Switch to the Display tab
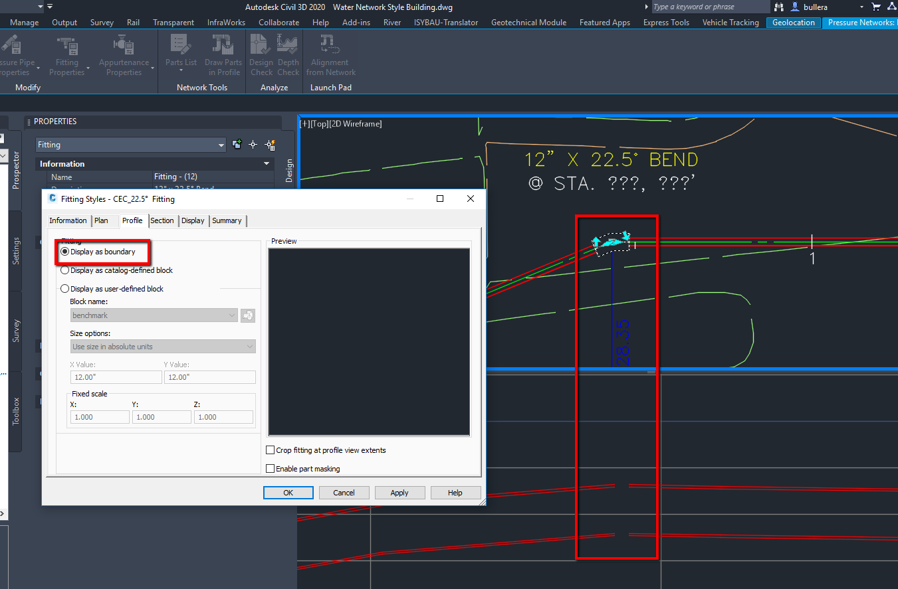This screenshot has height=589, width=898. pos(193,220)
